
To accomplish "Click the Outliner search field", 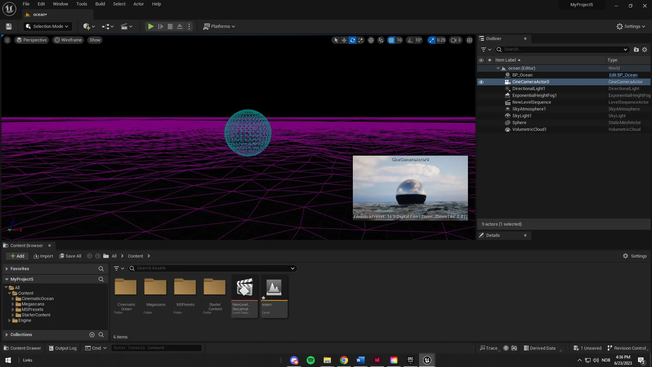I will (562, 50).
